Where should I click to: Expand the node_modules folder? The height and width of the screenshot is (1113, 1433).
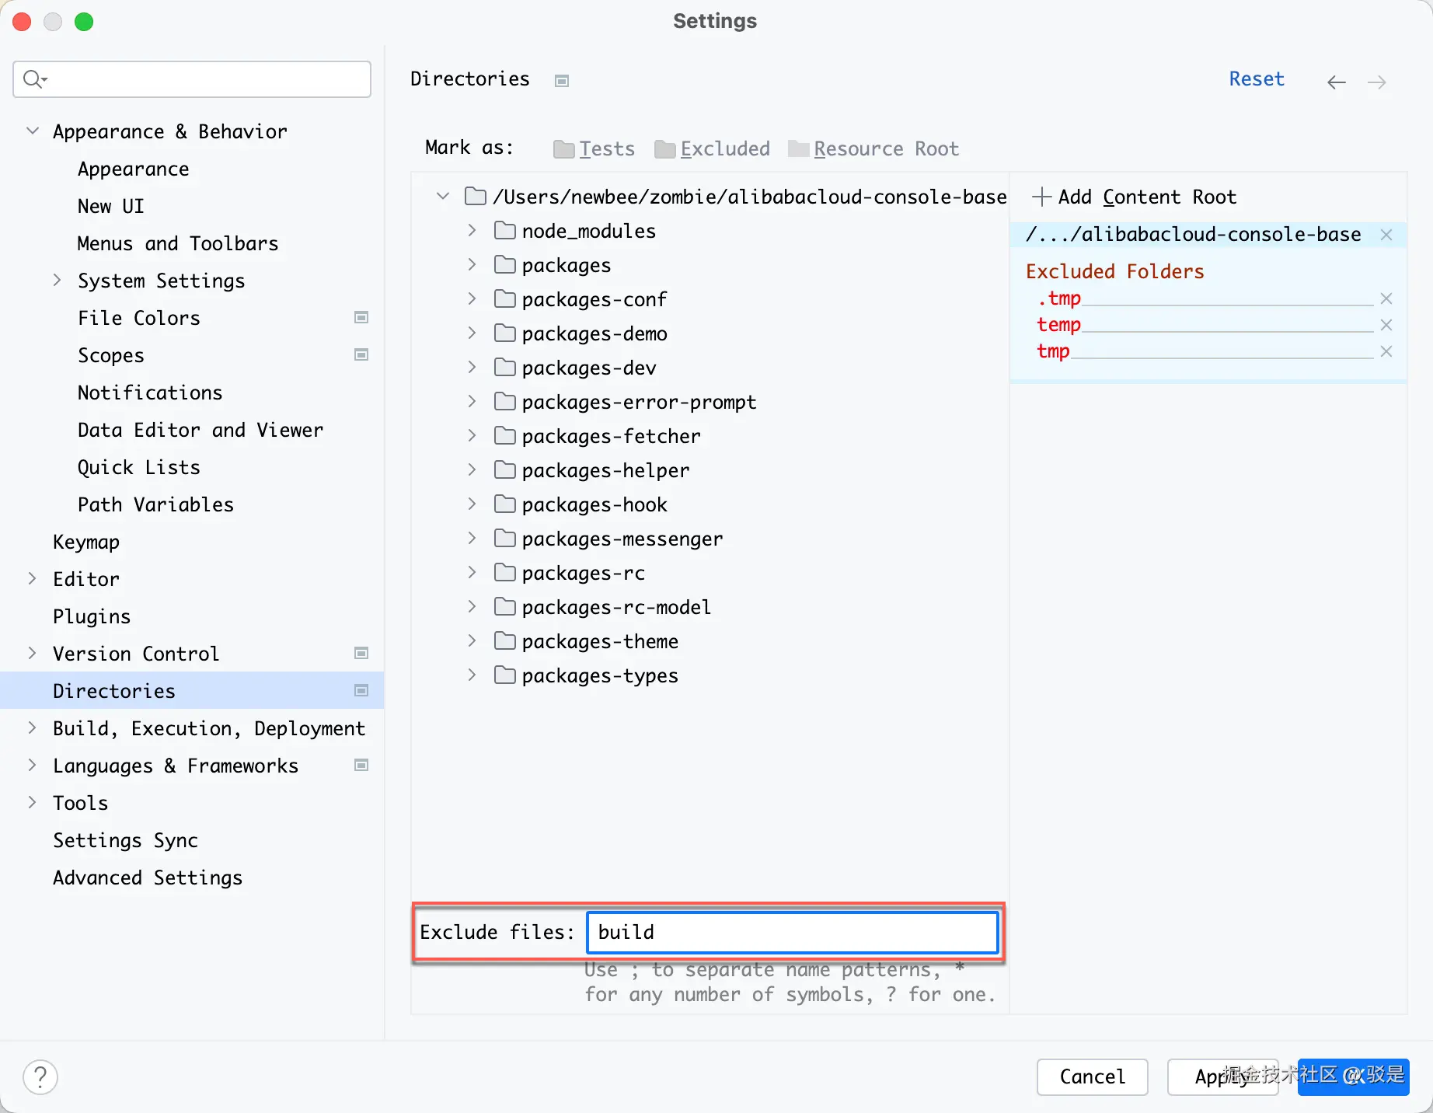pos(472,231)
